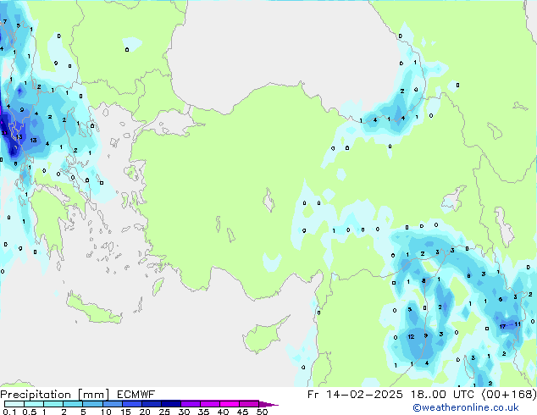Click the "Fr 14-02-2025" forecast date

pyautogui.click(x=355, y=395)
